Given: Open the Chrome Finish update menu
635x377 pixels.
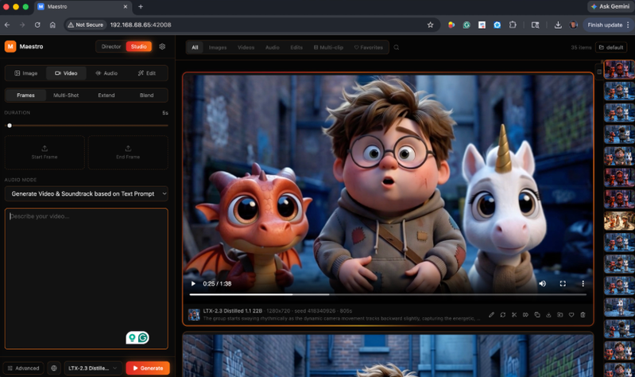Looking at the screenshot, I should (608, 25).
